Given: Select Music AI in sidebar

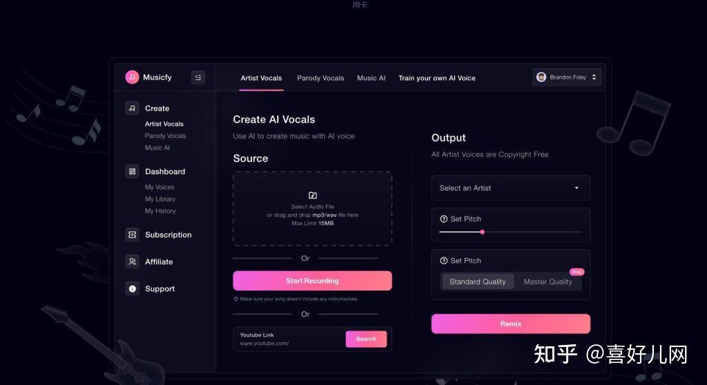Looking at the screenshot, I should pos(157,148).
